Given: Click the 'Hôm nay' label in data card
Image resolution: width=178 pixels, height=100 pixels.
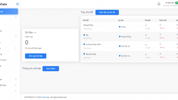Looking at the screenshot, I should click(29, 37).
